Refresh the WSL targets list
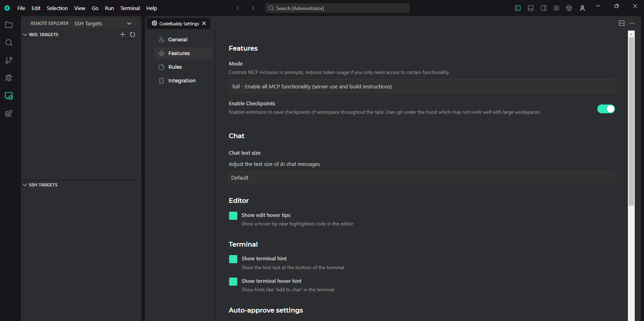The width and height of the screenshot is (644, 321). [x=133, y=35]
